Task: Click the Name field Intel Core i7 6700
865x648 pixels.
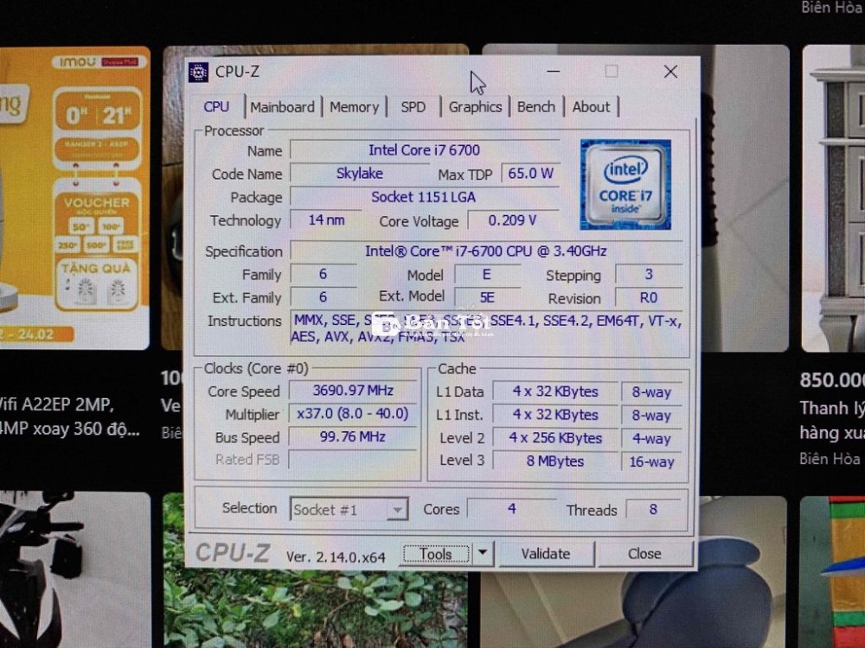Action: point(424,149)
